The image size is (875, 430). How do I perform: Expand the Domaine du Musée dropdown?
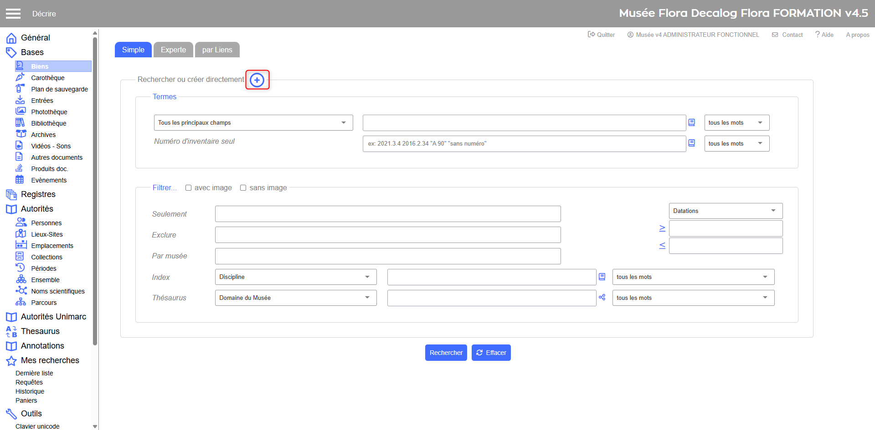(295, 298)
